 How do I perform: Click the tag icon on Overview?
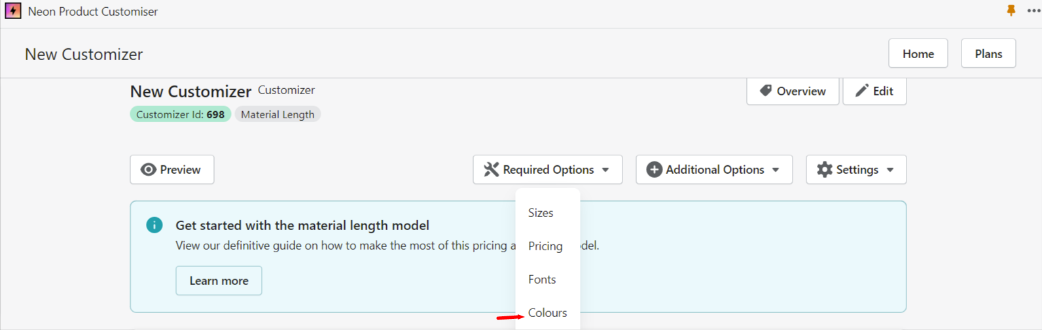[x=765, y=91]
